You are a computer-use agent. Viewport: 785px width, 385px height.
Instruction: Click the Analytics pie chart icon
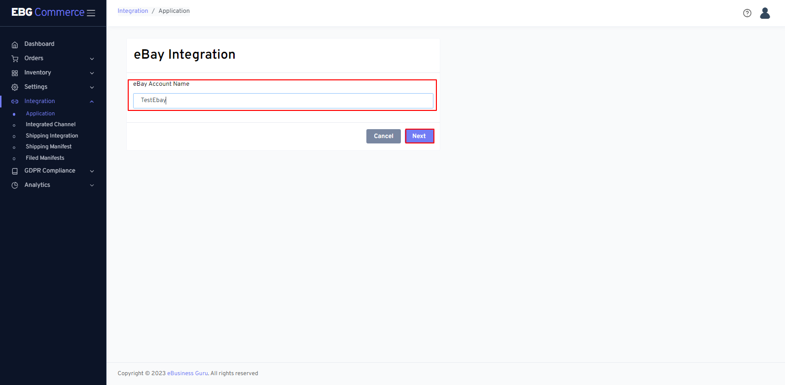(x=15, y=185)
